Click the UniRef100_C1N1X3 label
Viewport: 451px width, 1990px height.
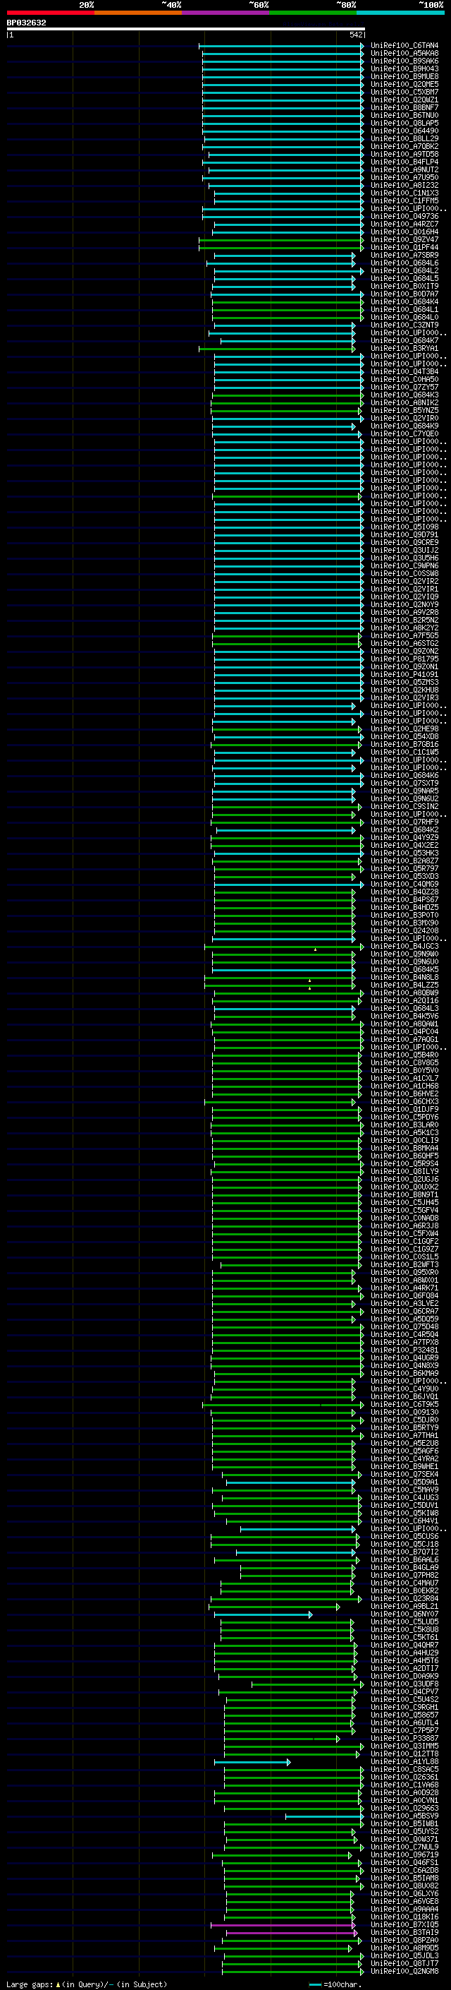click(x=404, y=193)
